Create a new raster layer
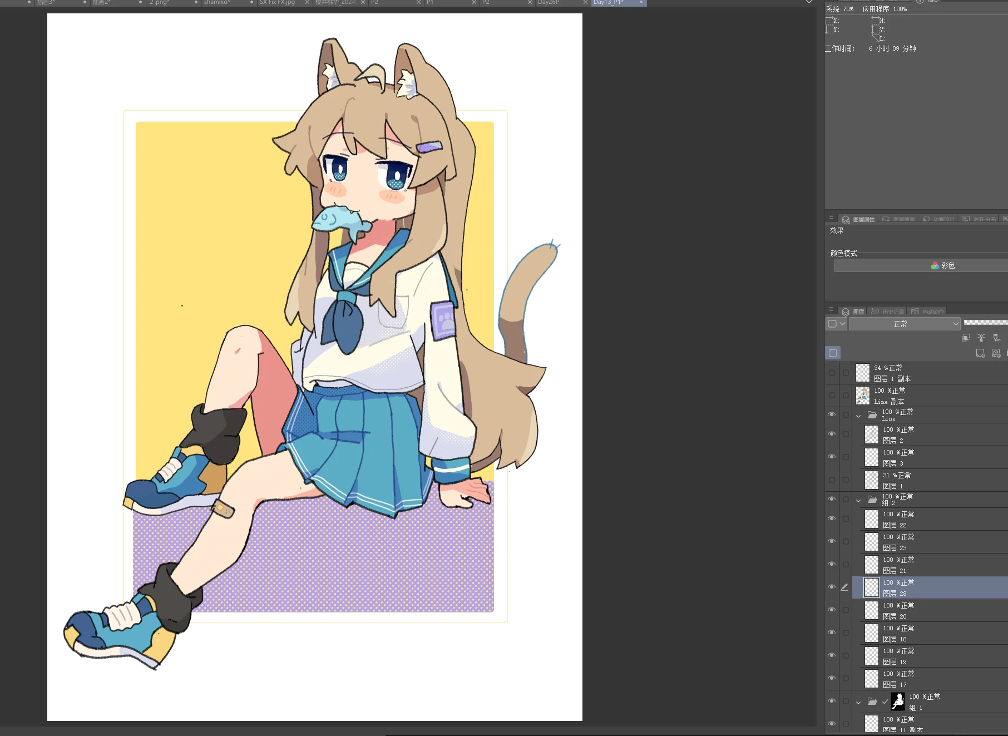 click(x=980, y=353)
